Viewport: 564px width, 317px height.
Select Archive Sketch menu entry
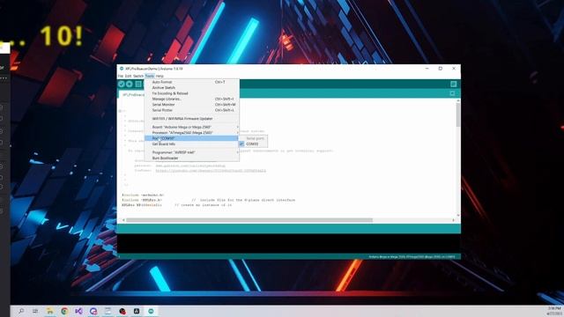[x=191, y=88]
